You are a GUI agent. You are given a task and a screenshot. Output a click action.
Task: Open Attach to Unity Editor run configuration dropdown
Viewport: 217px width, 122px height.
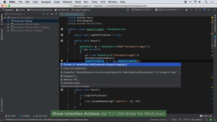[x=167, y=10]
